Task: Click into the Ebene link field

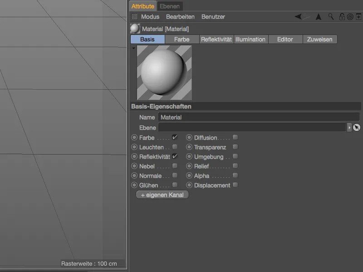Action: [252, 127]
